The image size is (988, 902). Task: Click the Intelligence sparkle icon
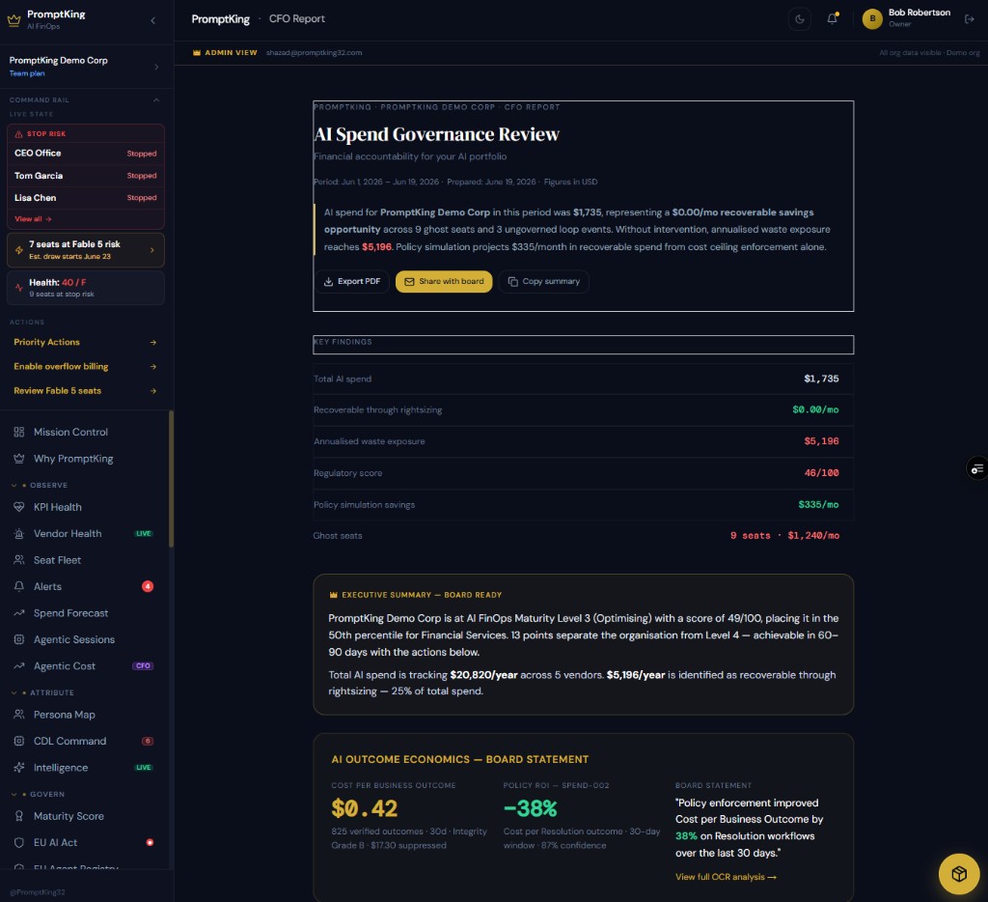pyautogui.click(x=19, y=768)
